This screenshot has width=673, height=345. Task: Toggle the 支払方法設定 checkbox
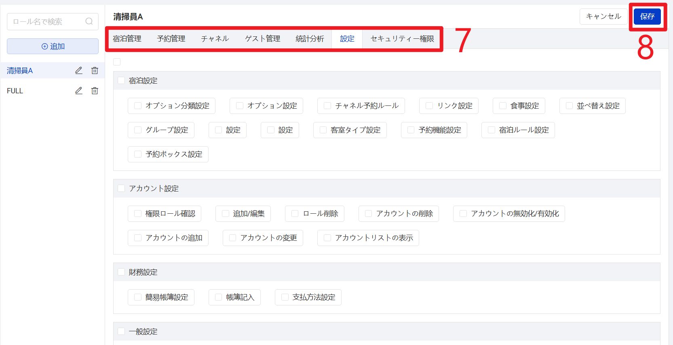(x=285, y=297)
